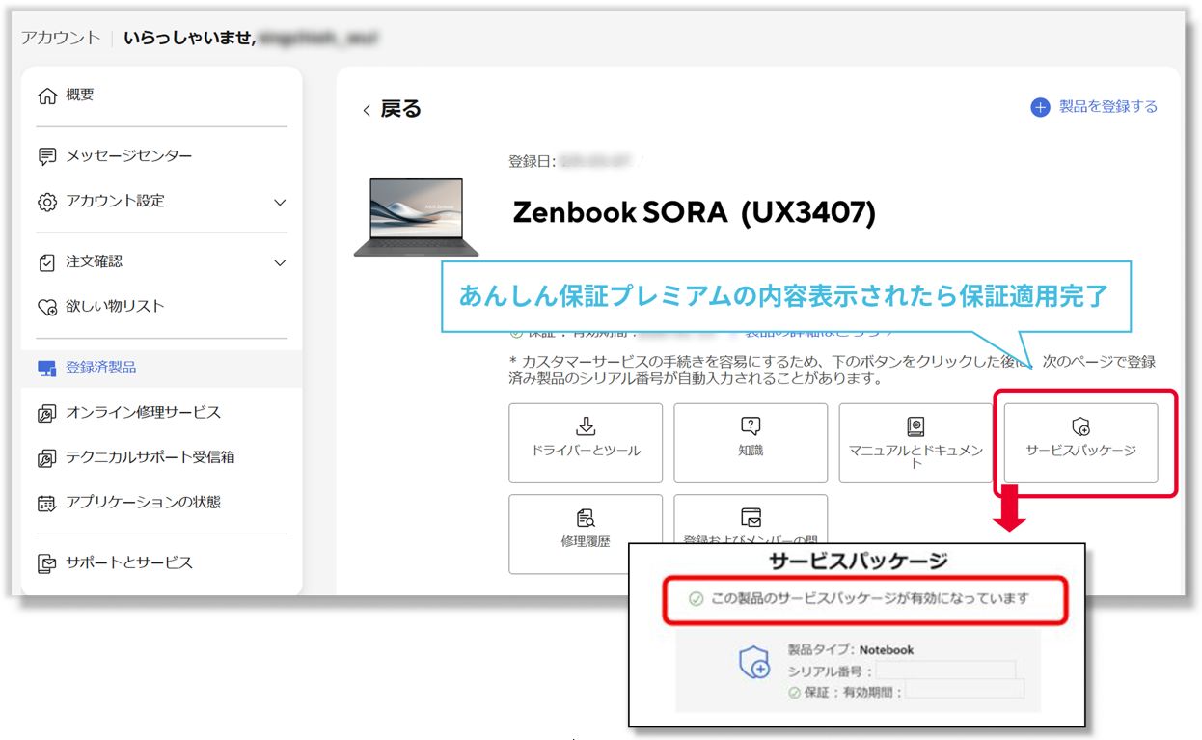The image size is (1202, 740).
Task: Click the gear icon for アカウント設定
Action: pyautogui.click(x=46, y=202)
